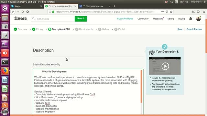The width and height of the screenshot is (207, 116).
Task: Focus the Find Services search field
Action: coord(53,19)
